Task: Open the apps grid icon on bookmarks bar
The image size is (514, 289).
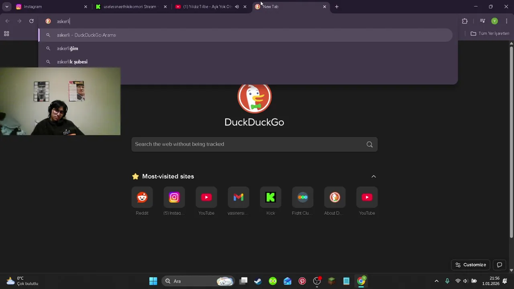Action: pos(6,34)
